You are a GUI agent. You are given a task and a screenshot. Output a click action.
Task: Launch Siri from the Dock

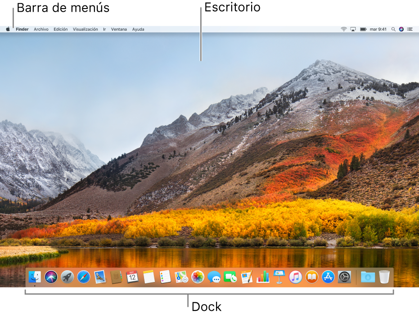pyautogui.click(x=51, y=277)
